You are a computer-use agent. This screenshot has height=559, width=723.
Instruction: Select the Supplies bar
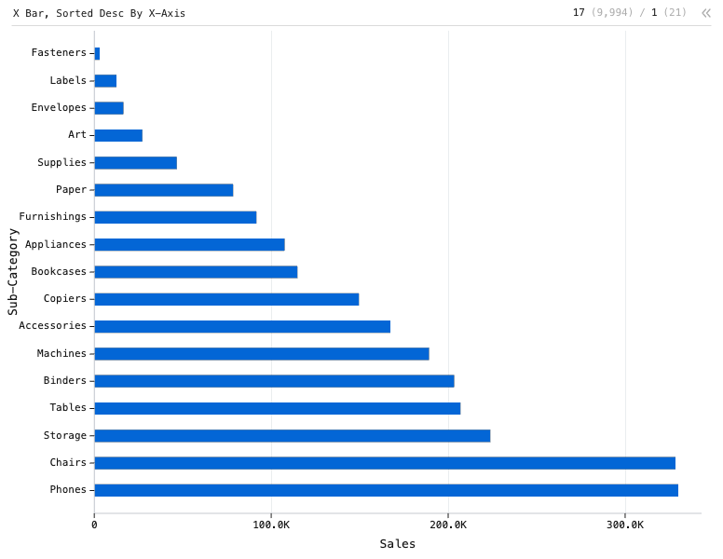point(136,163)
